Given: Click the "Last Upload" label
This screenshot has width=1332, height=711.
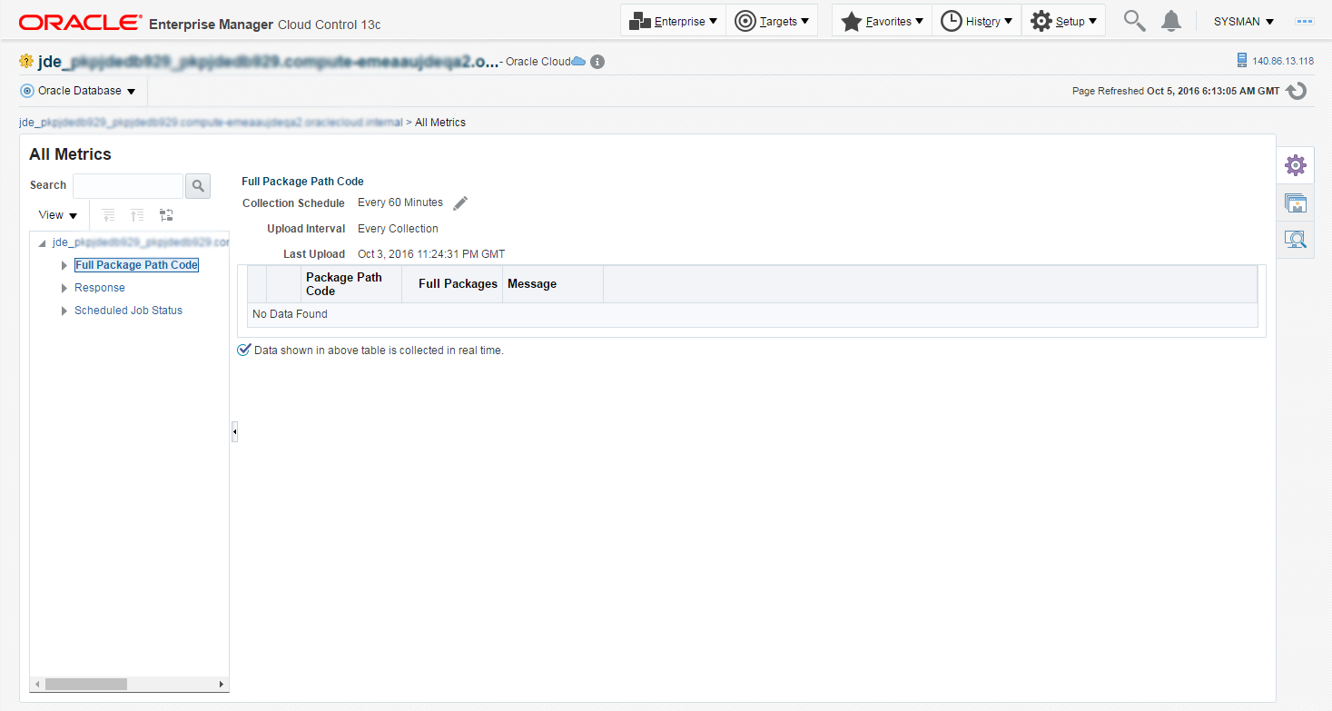Looking at the screenshot, I should point(314,254).
